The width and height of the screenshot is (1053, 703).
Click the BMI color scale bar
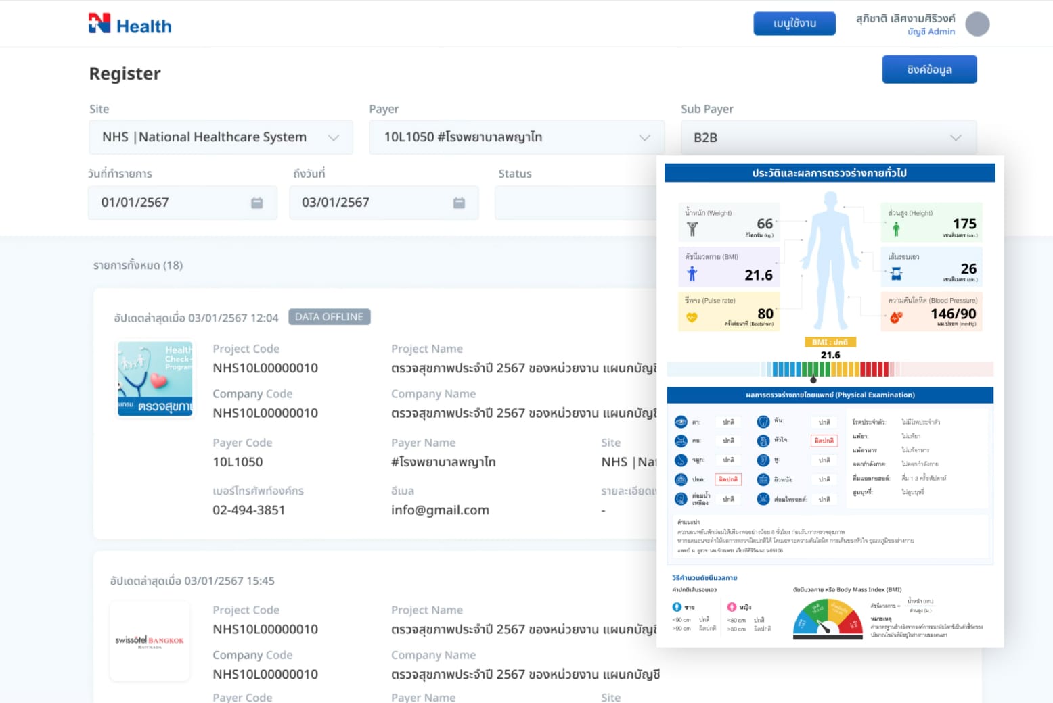(830, 369)
